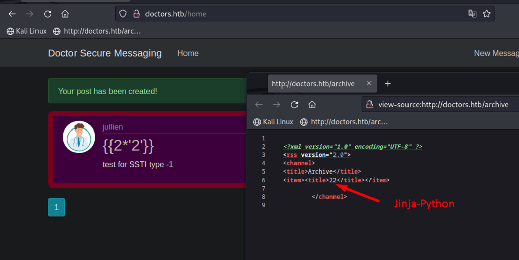Click the doctor avatar thumbnail

(79, 137)
